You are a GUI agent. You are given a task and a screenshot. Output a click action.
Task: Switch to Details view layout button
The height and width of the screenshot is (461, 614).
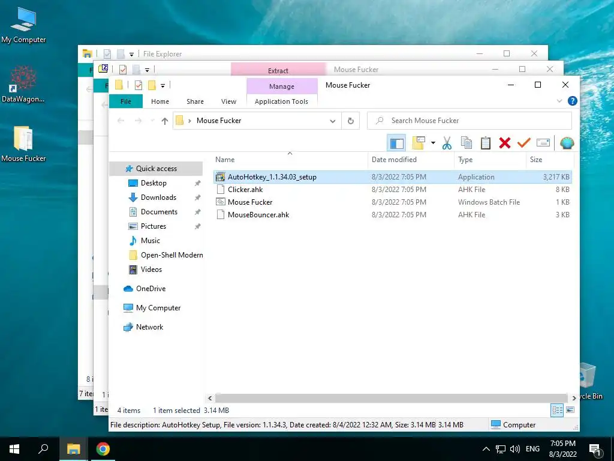click(x=557, y=410)
